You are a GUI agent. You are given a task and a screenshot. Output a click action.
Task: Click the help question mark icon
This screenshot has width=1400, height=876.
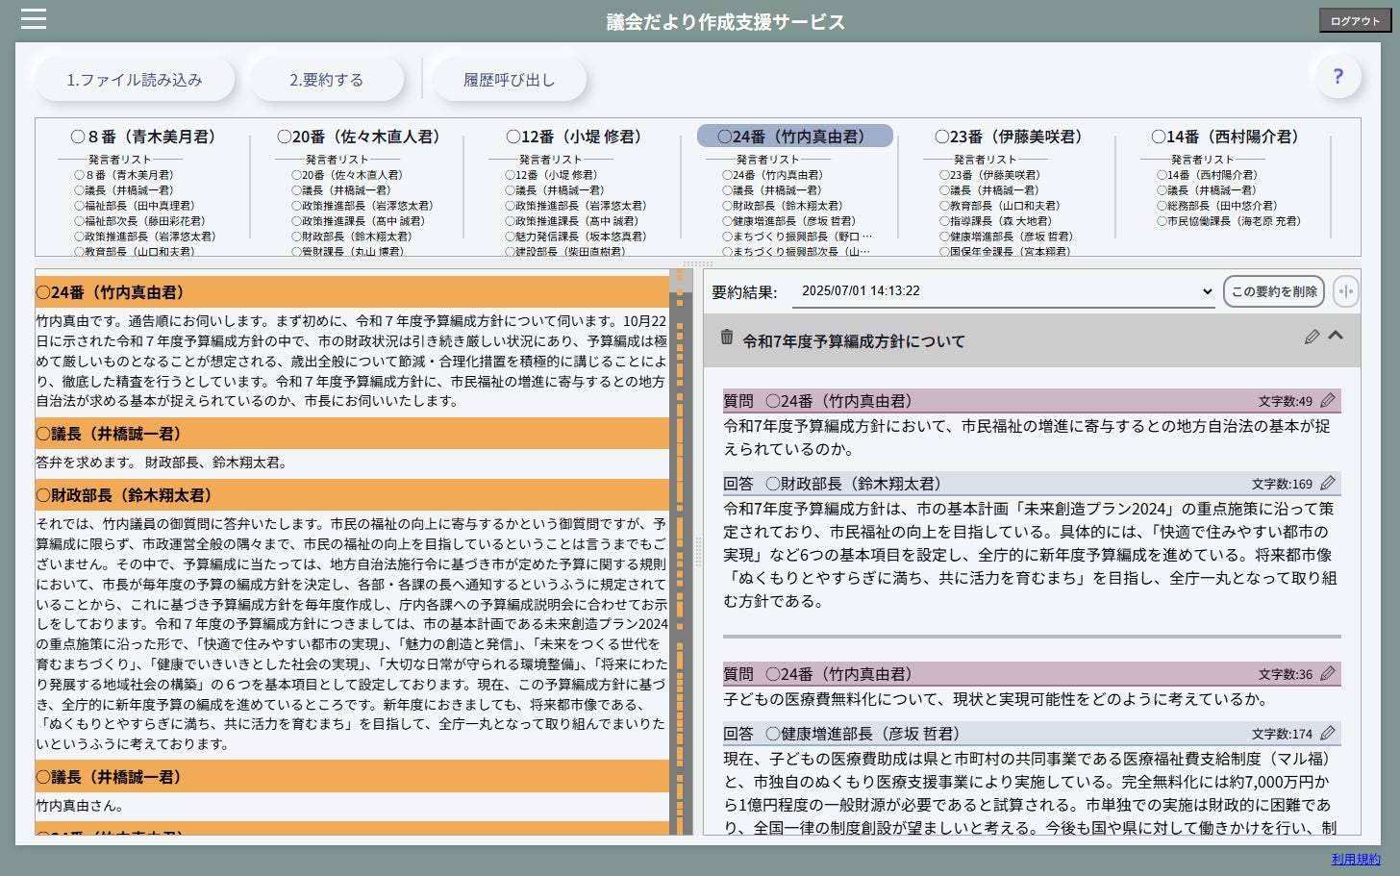pyautogui.click(x=1337, y=76)
